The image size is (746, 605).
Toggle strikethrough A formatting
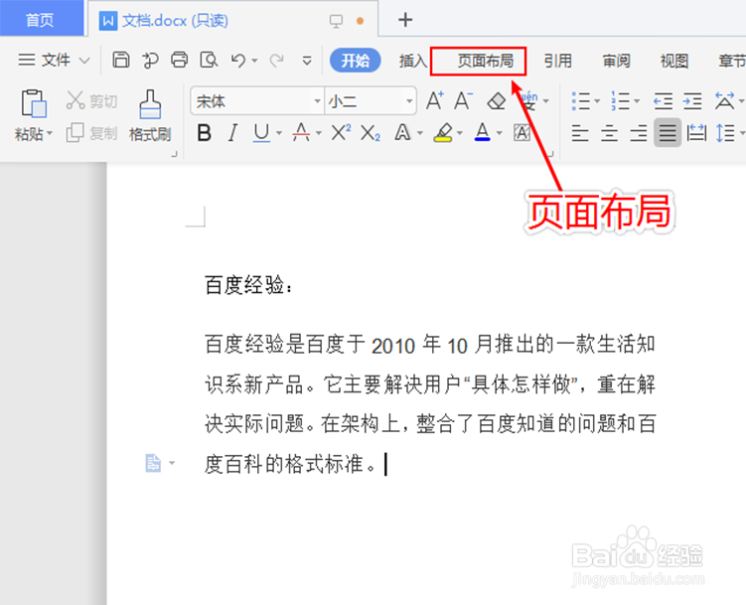point(301,132)
